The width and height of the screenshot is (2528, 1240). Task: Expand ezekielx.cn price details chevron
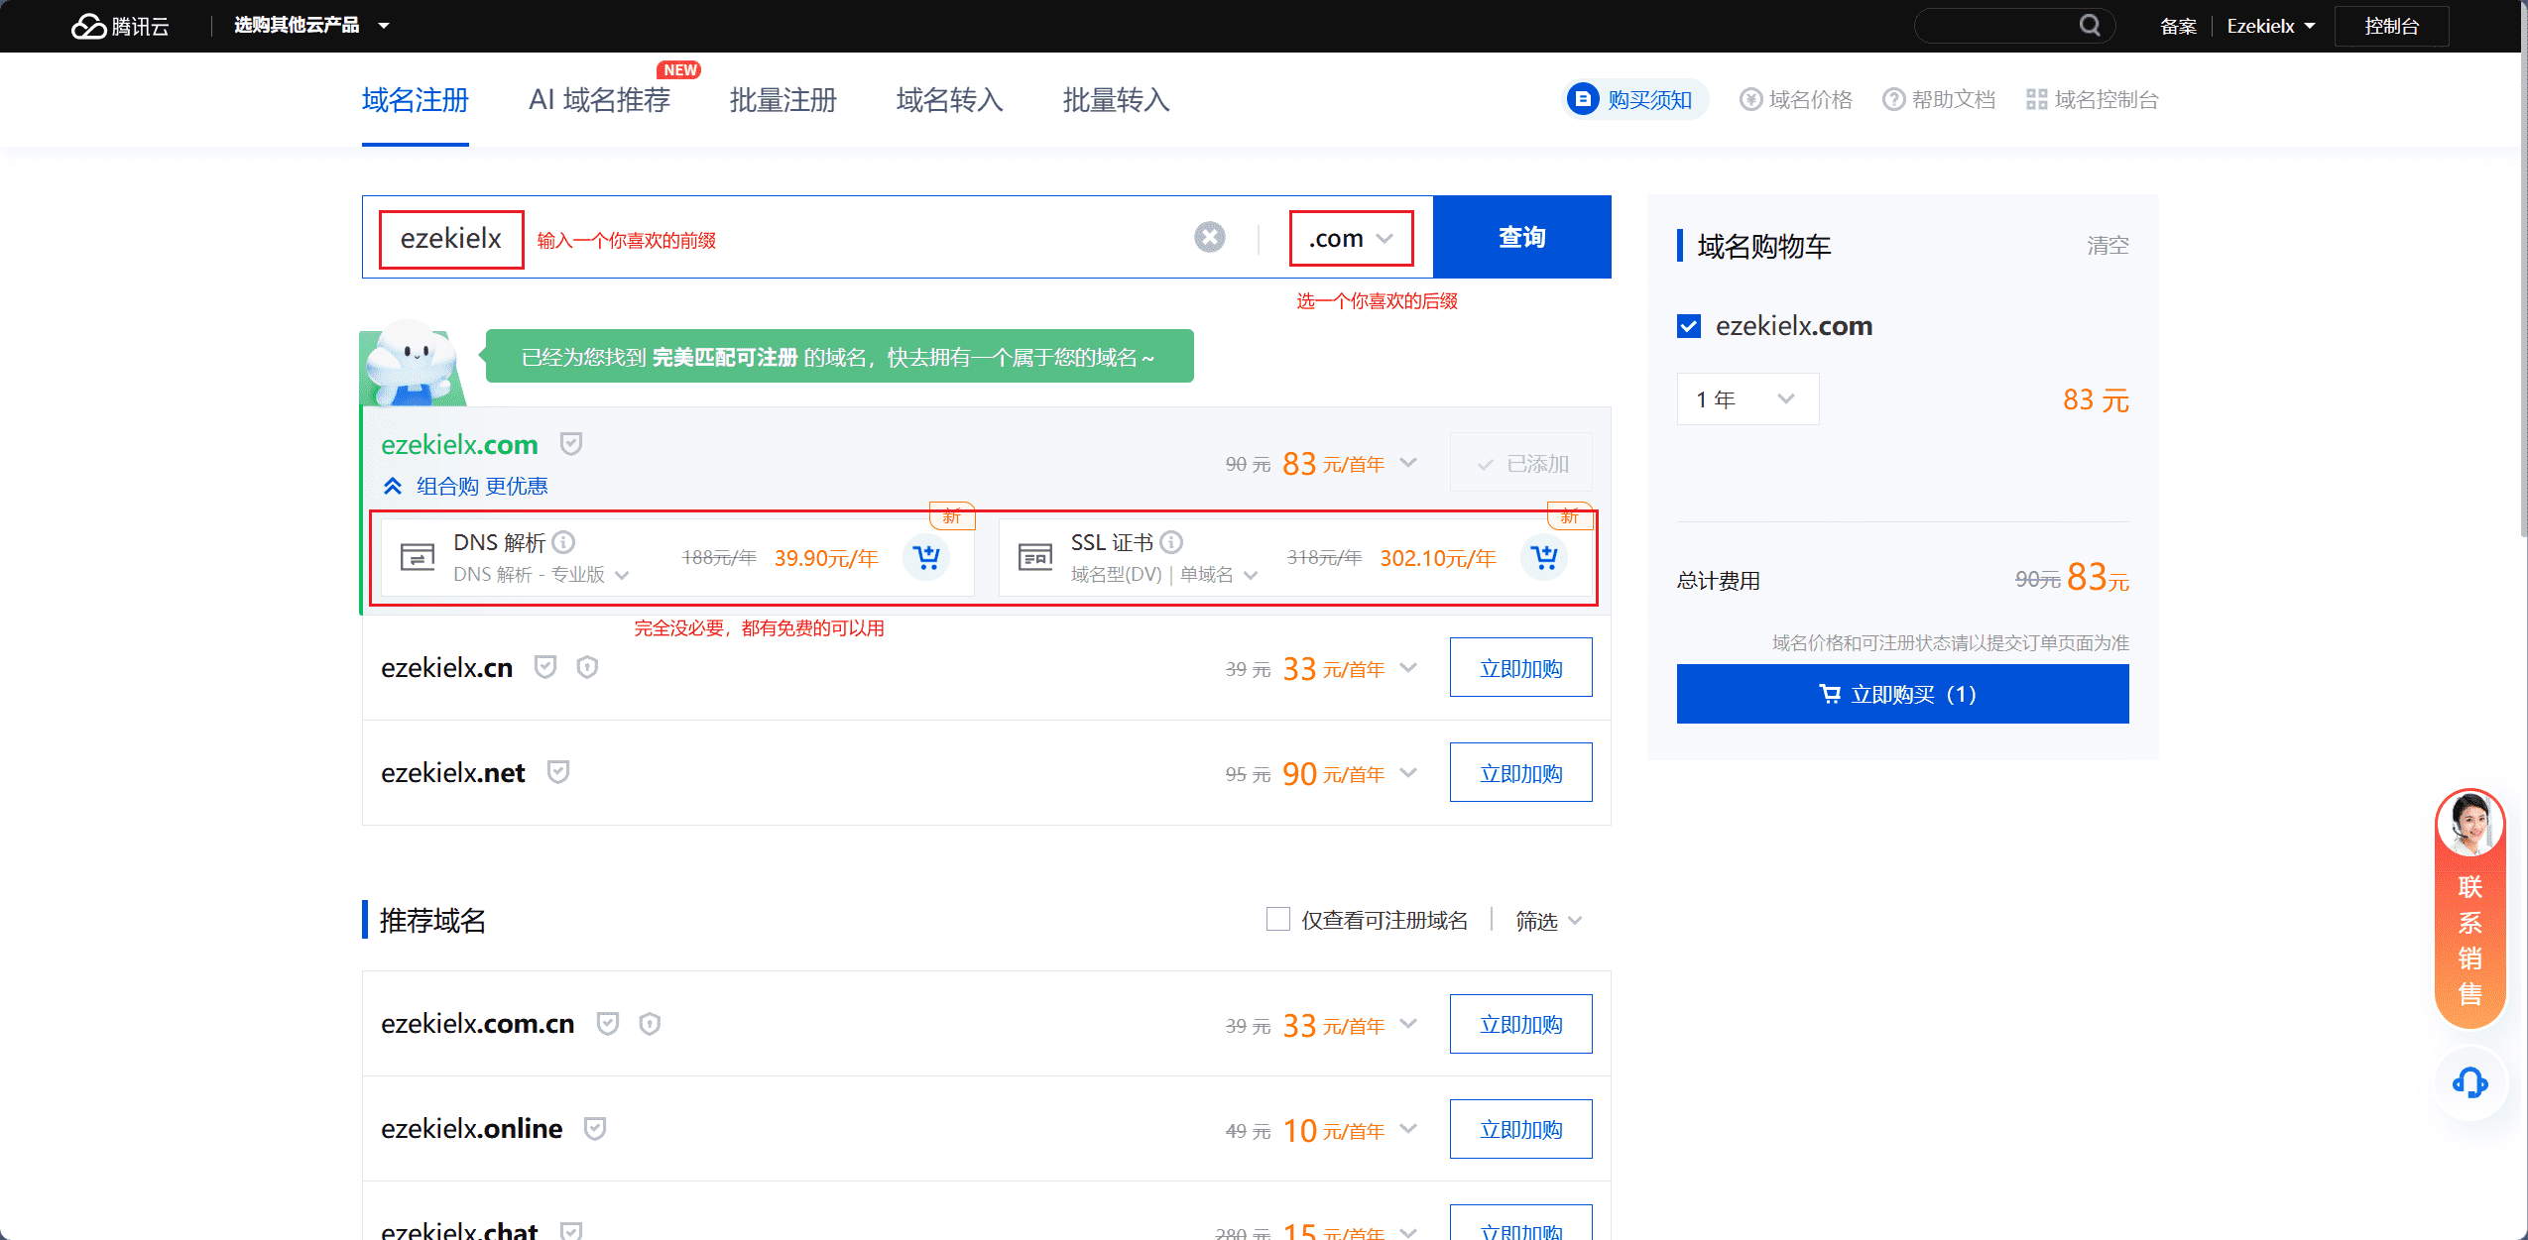click(x=1408, y=668)
